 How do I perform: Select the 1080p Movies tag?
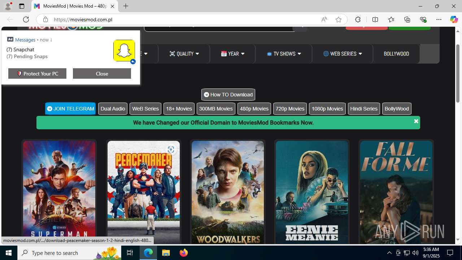tap(327, 109)
